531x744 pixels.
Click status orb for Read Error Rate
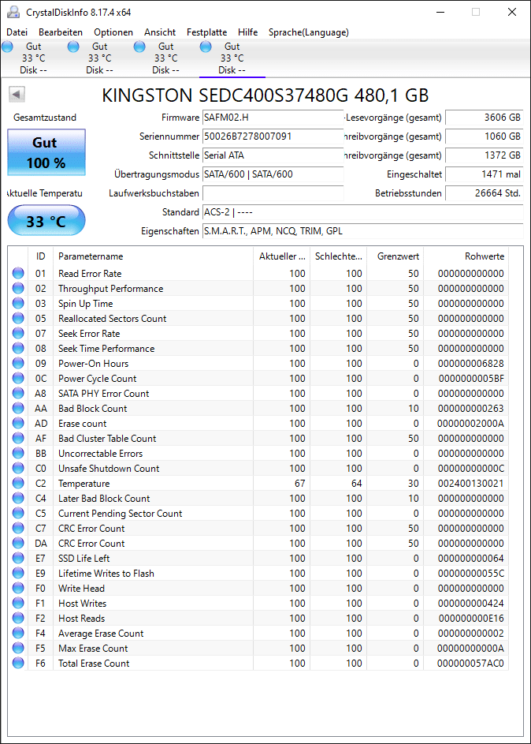(18, 273)
